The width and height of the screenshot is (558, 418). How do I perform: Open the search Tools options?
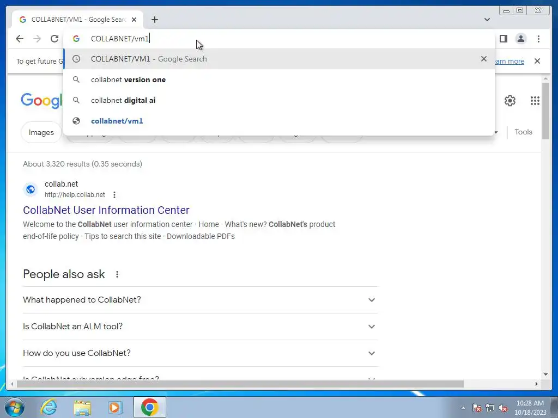coord(523,132)
